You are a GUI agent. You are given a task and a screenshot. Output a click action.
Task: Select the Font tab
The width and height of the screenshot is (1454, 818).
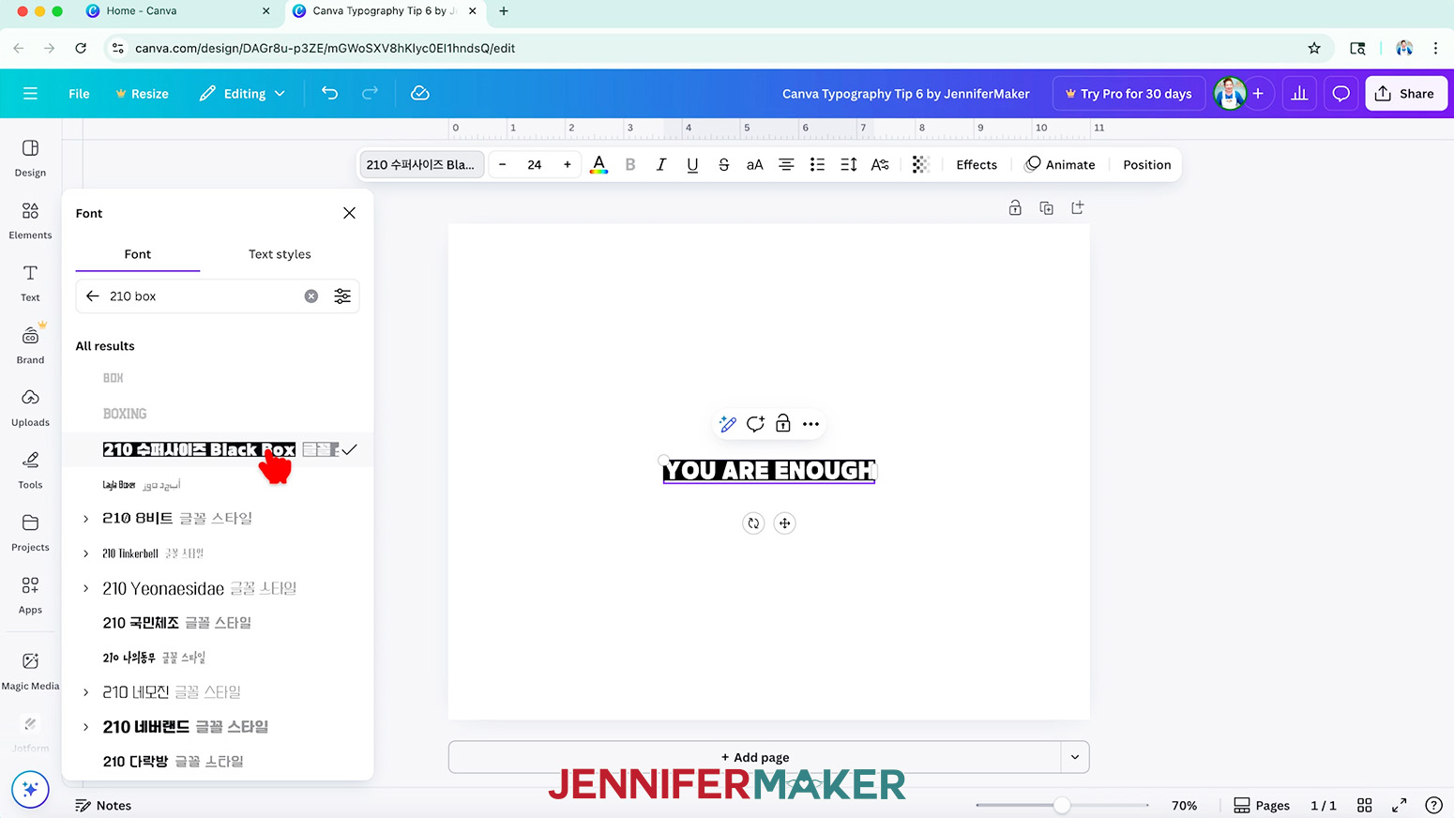(137, 254)
